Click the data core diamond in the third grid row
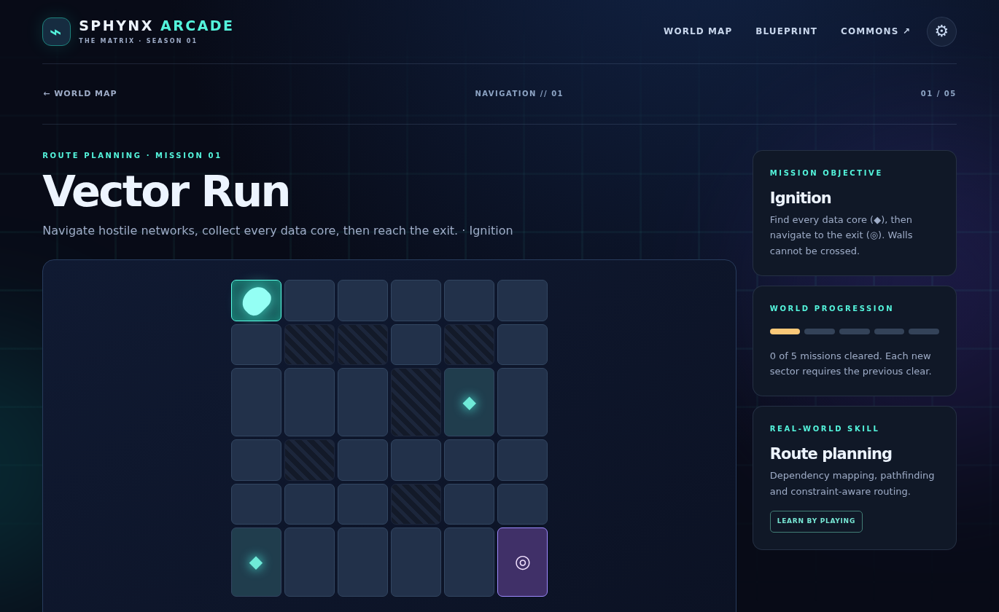999x612 pixels. [470, 402]
